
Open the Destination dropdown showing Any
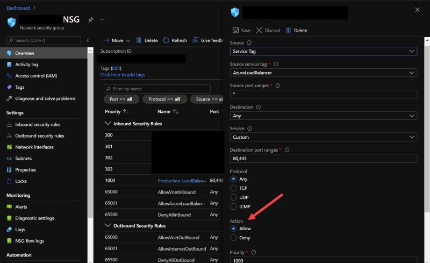click(x=324, y=116)
